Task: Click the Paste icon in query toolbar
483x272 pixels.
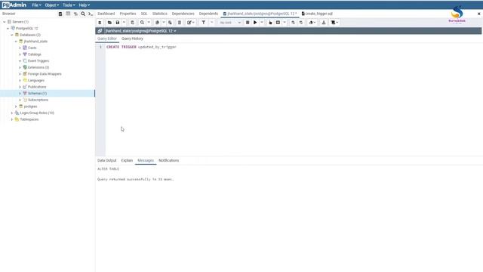Action: [170, 23]
